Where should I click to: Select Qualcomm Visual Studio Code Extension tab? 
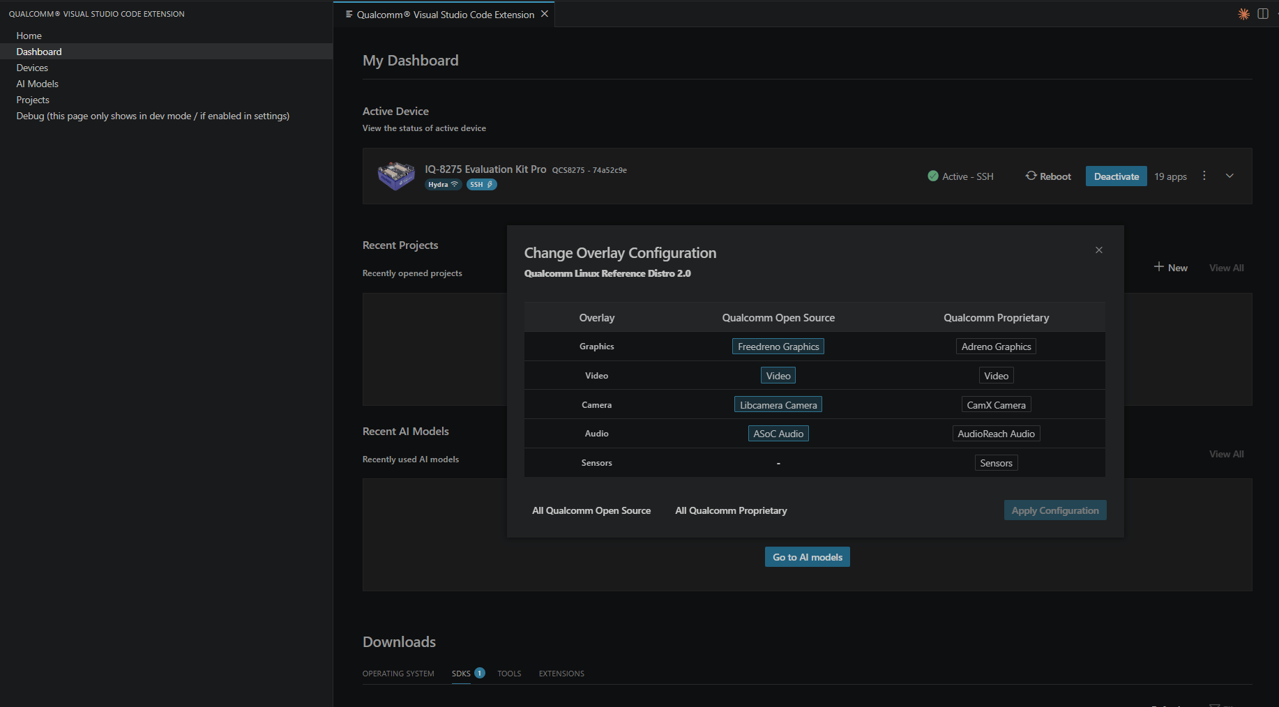point(445,15)
